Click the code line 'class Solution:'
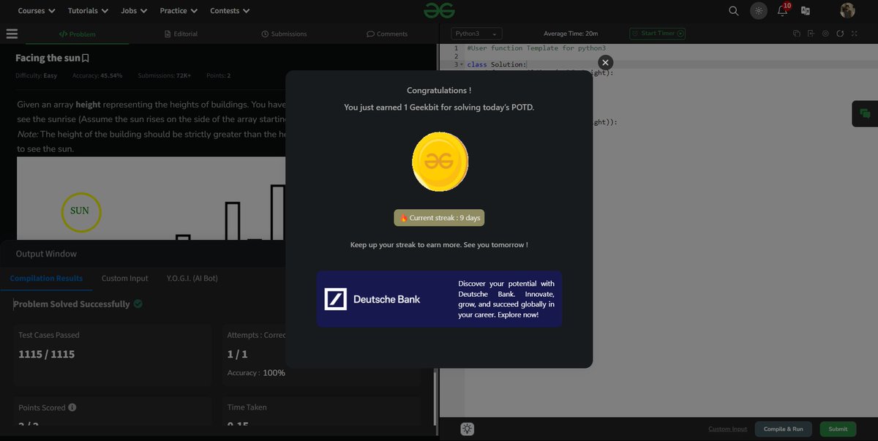The image size is (878, 441). click(496, 65)
